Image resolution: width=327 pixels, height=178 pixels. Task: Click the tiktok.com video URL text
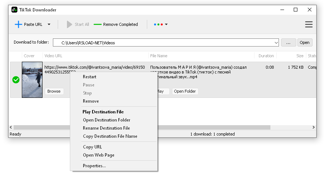point(94,69)
